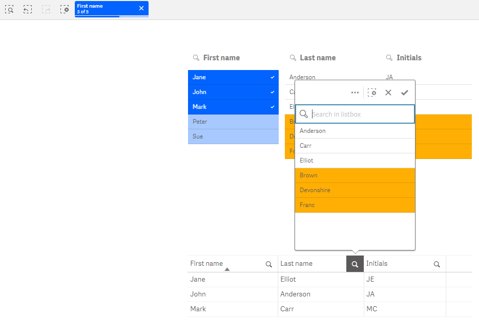Click the clear selections icon in the popup
The height and width of the screenshot is (322, 479).
[372, 93]
